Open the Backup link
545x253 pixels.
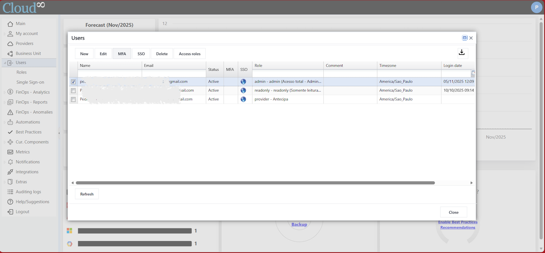[x=299, y=224]
